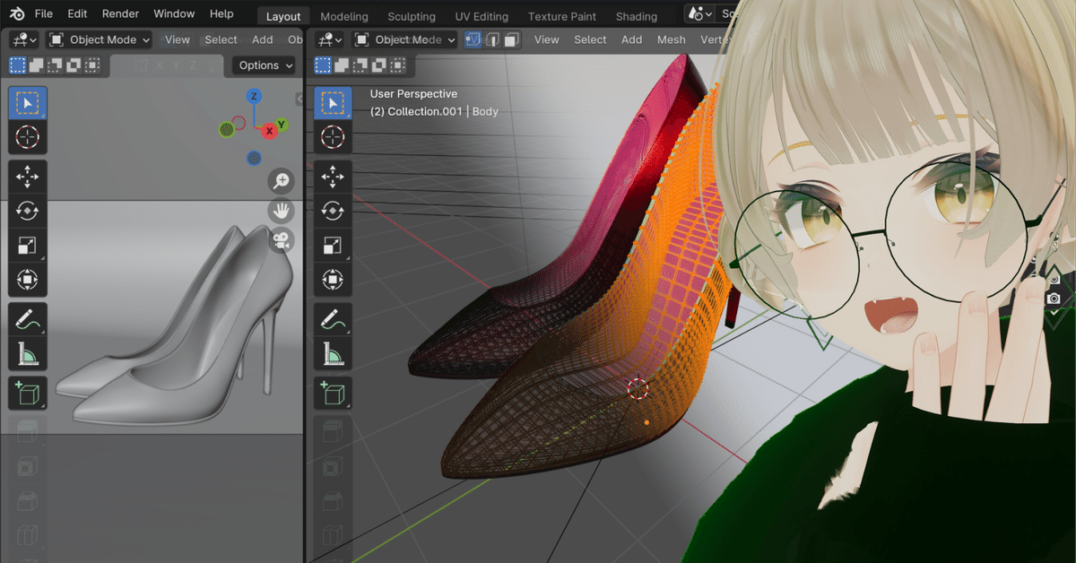Open the Render menu
1076x563 pixels.
[120, 13]
